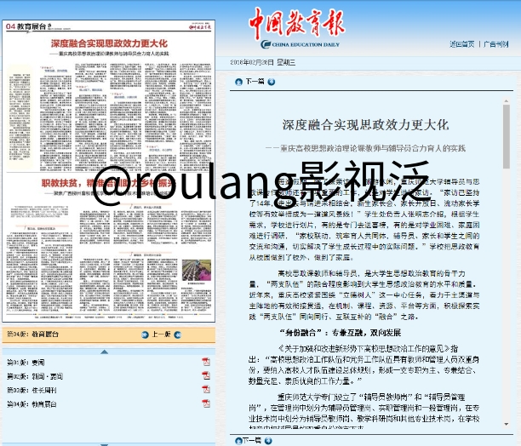Click 深度融合实现思政效力更大化 headline on page thumbnail

pyautogui.click(x=109, y=43)
